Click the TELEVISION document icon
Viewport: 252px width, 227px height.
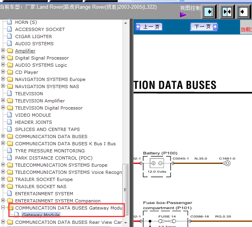[x=10, y=93]
